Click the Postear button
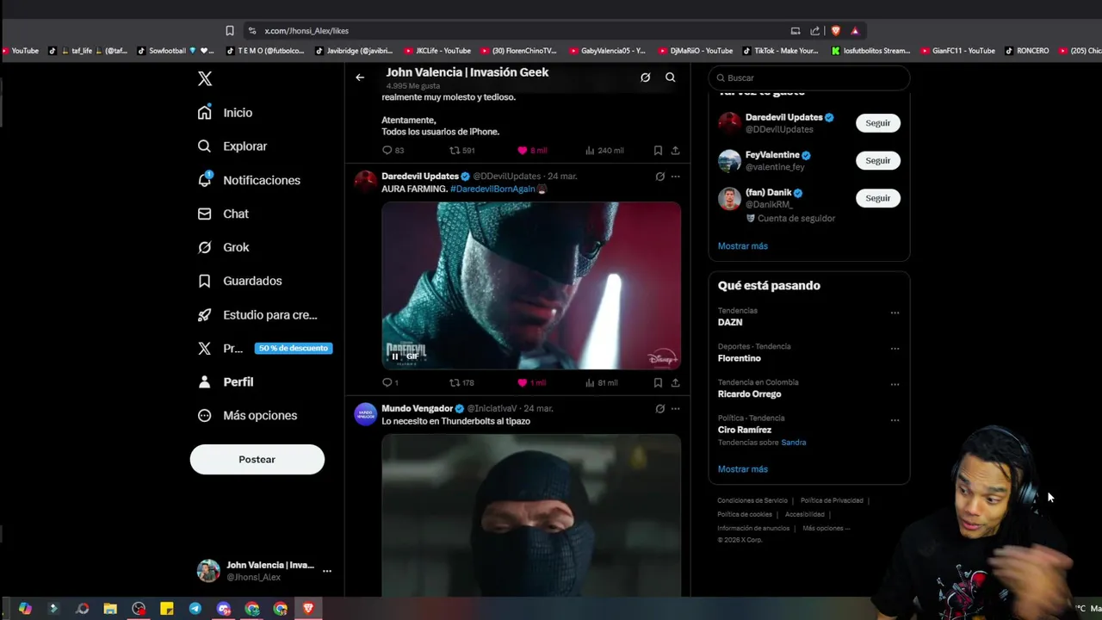The height and width of the screenshot is (620, 1102). 257,459
